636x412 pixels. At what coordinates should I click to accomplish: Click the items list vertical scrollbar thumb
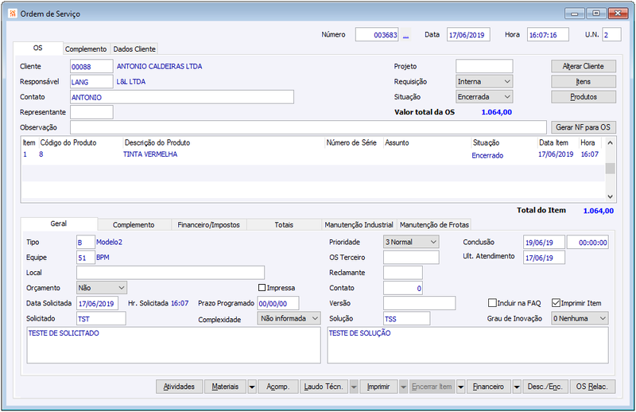610,168
